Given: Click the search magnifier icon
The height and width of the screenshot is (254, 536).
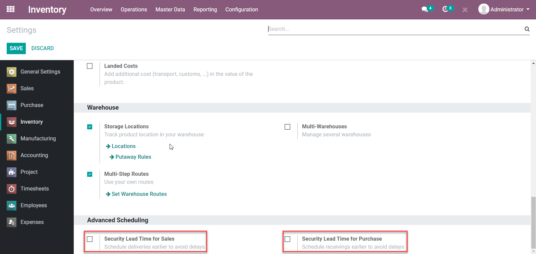Looking at the screenshot, I should pos(527,29).
